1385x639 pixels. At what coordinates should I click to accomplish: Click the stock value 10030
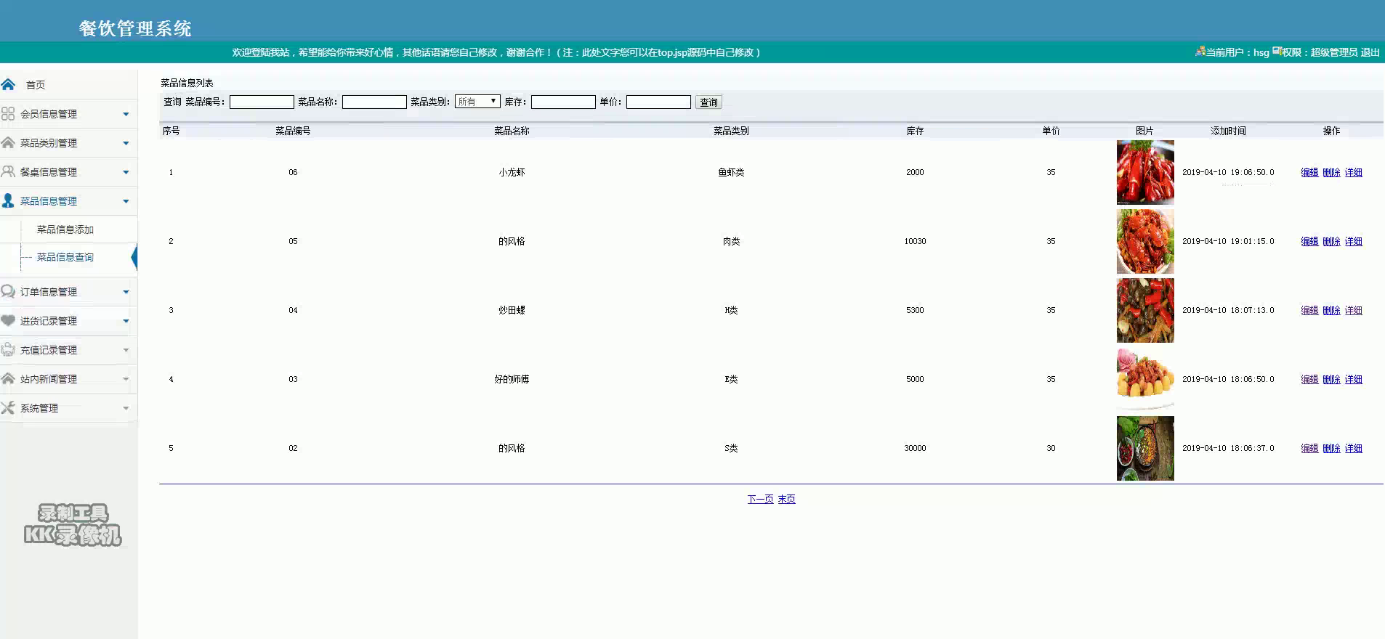[915, 241]
